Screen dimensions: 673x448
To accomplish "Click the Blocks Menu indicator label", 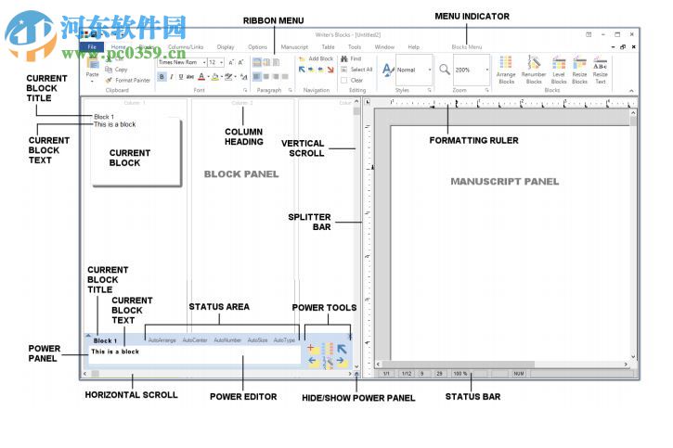I will (x=467, y=47).
